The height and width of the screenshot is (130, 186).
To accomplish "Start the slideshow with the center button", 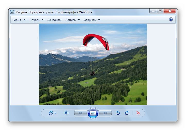I will point(93,113).
